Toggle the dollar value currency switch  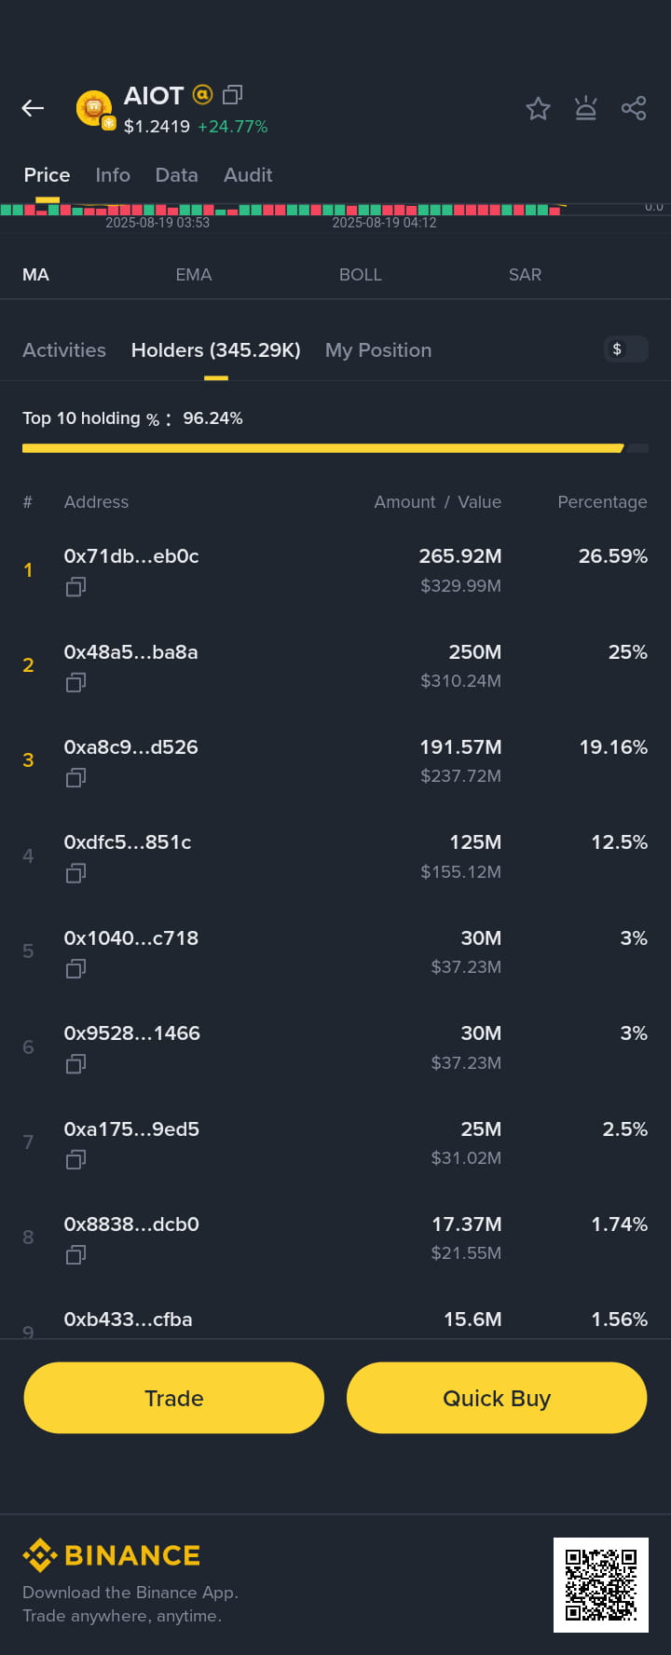(x=625, y=349)
